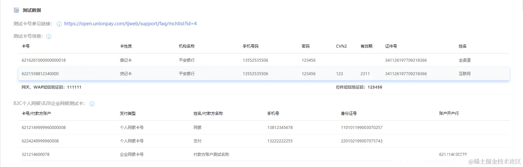Viewport: 523px width, 167px height.
Task: Click the CVN2 value 123
Action: coord(339,74)
